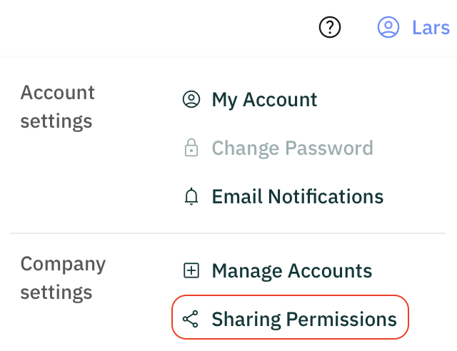457x351 pixels.
Task: Open the Manage Accounts page
Action: point(291,271)
